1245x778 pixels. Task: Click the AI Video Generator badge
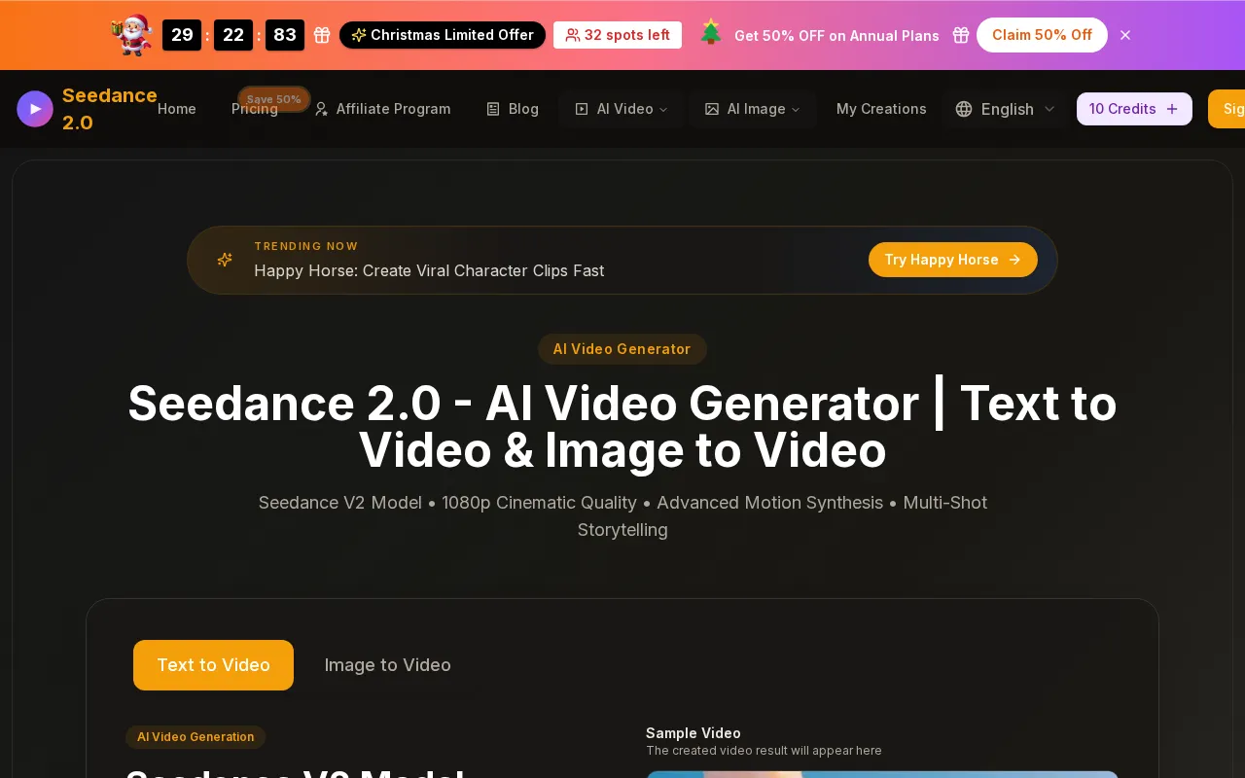click(x=622, y=349)
